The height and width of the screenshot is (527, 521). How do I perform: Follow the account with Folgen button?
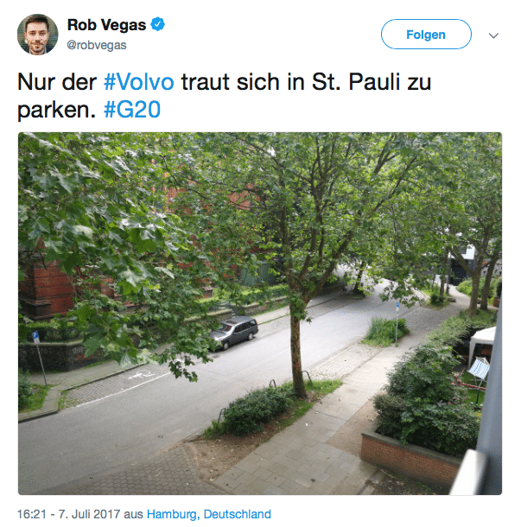coord(426,35)
